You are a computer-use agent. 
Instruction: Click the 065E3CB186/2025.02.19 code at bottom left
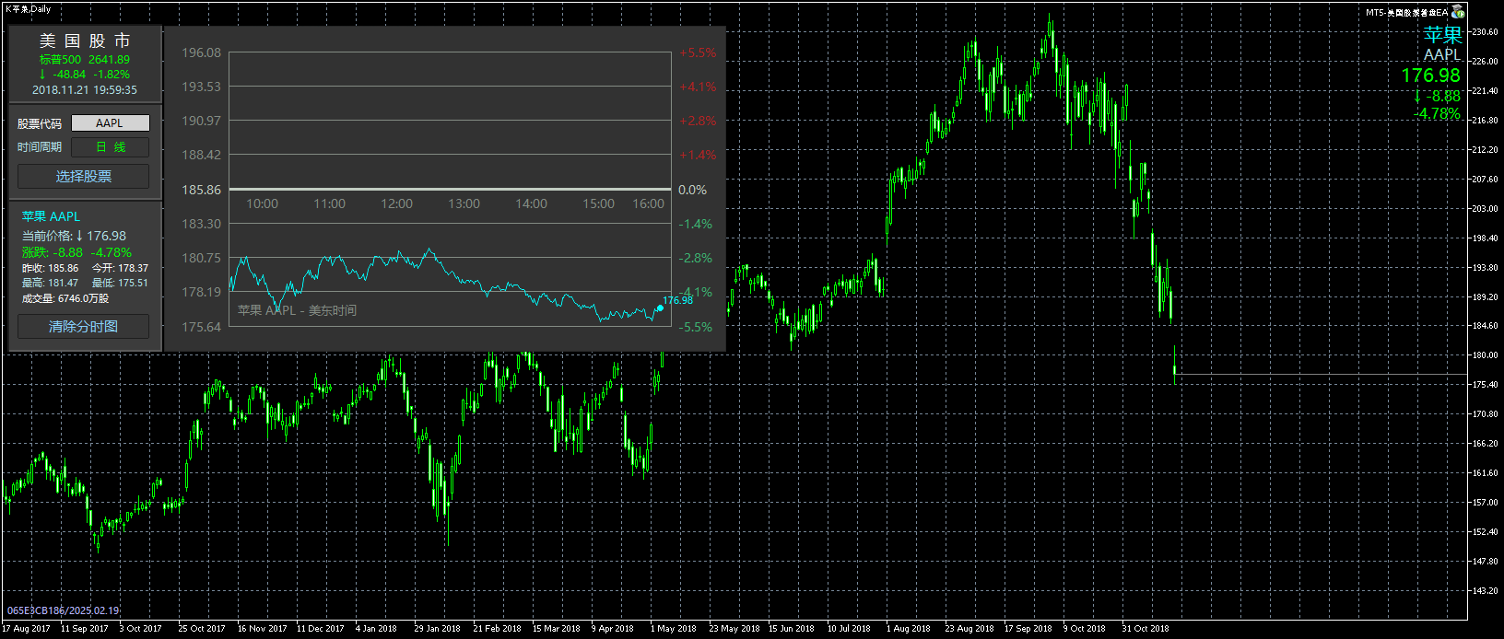[63, 610]
